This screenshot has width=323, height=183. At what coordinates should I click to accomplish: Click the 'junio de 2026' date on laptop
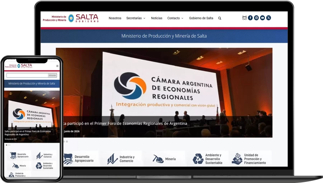[71, 131]
